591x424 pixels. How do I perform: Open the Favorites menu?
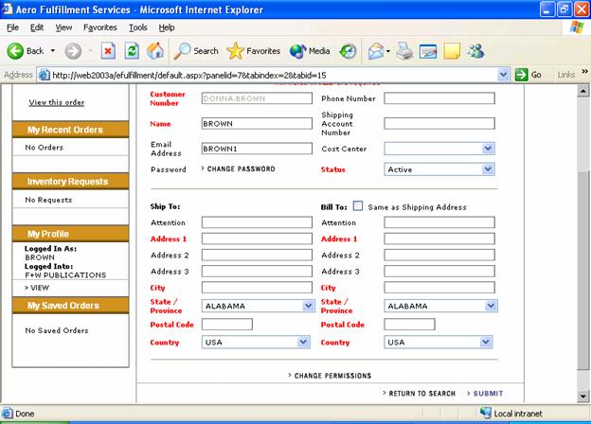click(x=100, y=27)
